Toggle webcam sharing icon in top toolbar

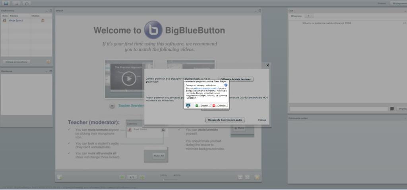(x=16, y=3)
